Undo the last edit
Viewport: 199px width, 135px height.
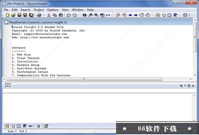[x=69, y=15]
